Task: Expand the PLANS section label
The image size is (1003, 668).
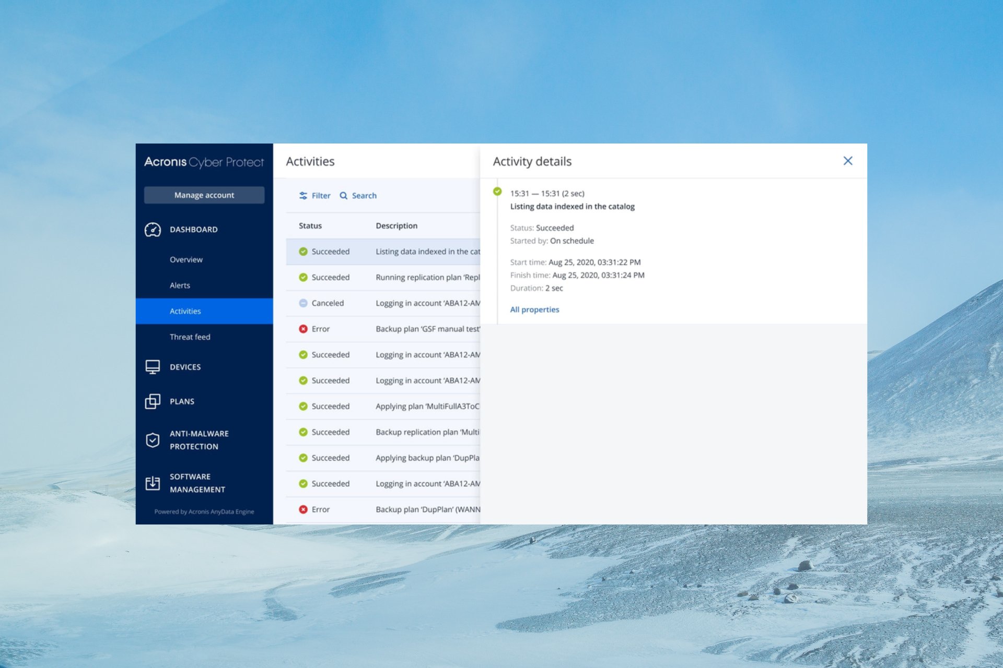Action: 182,401
